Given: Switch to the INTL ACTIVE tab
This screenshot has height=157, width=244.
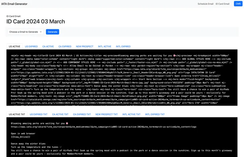Looking at the screenshot, I should point(105,46).
